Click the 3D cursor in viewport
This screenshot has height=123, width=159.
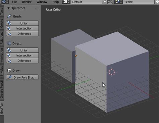112,72
